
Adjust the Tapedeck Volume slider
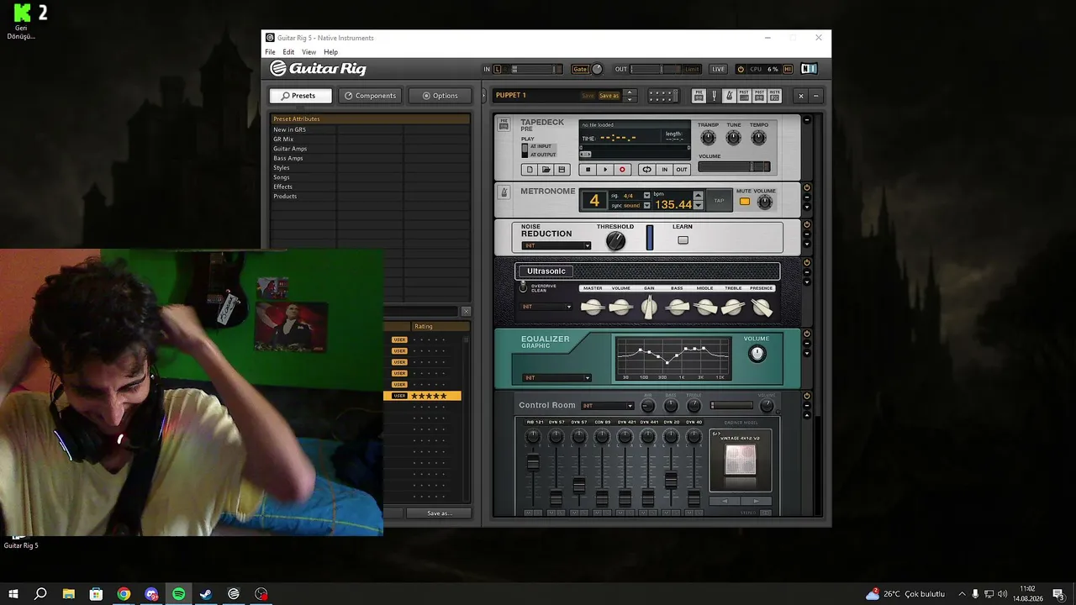coord(734,166)
